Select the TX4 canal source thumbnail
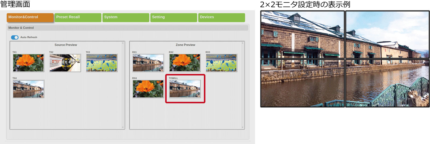The width and height of the screenshot is (430, 144). pos(28,89)
